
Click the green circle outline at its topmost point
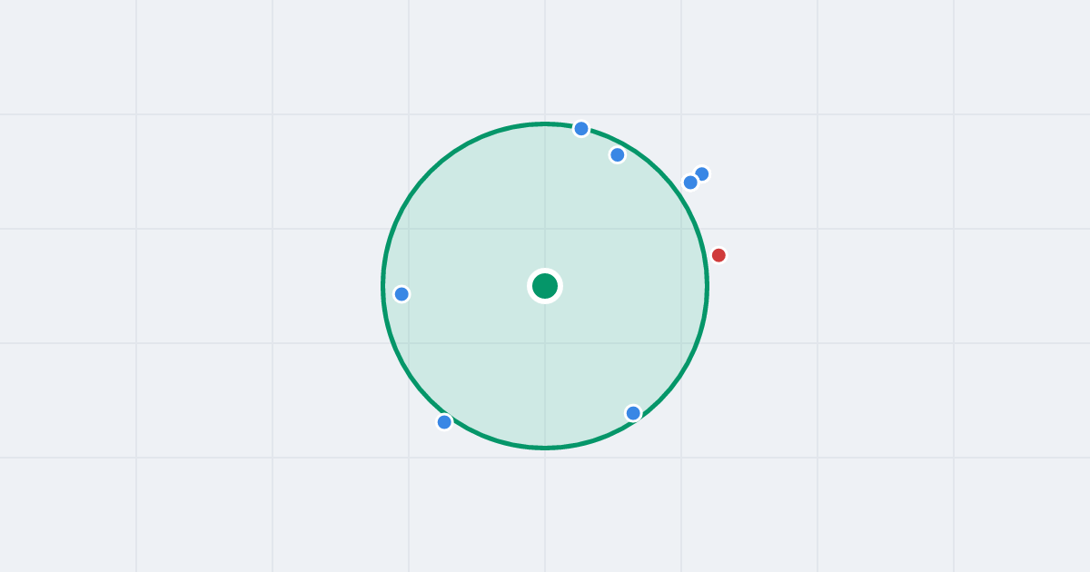pyautogui.click(x=545, y=124)
